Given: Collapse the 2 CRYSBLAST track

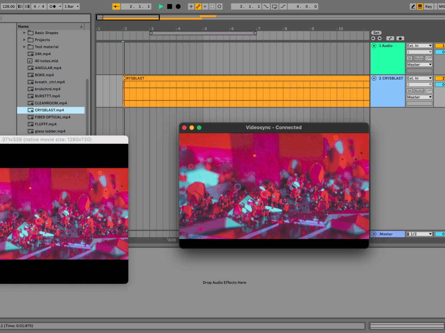Looking at the screenshot, I should [x=374, y=78].
